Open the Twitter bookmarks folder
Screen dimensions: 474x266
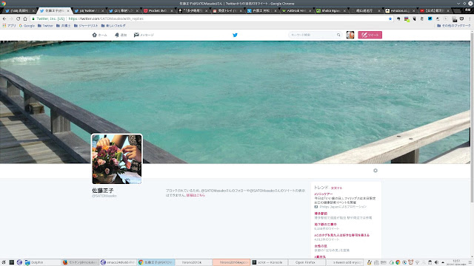[45, 26]
